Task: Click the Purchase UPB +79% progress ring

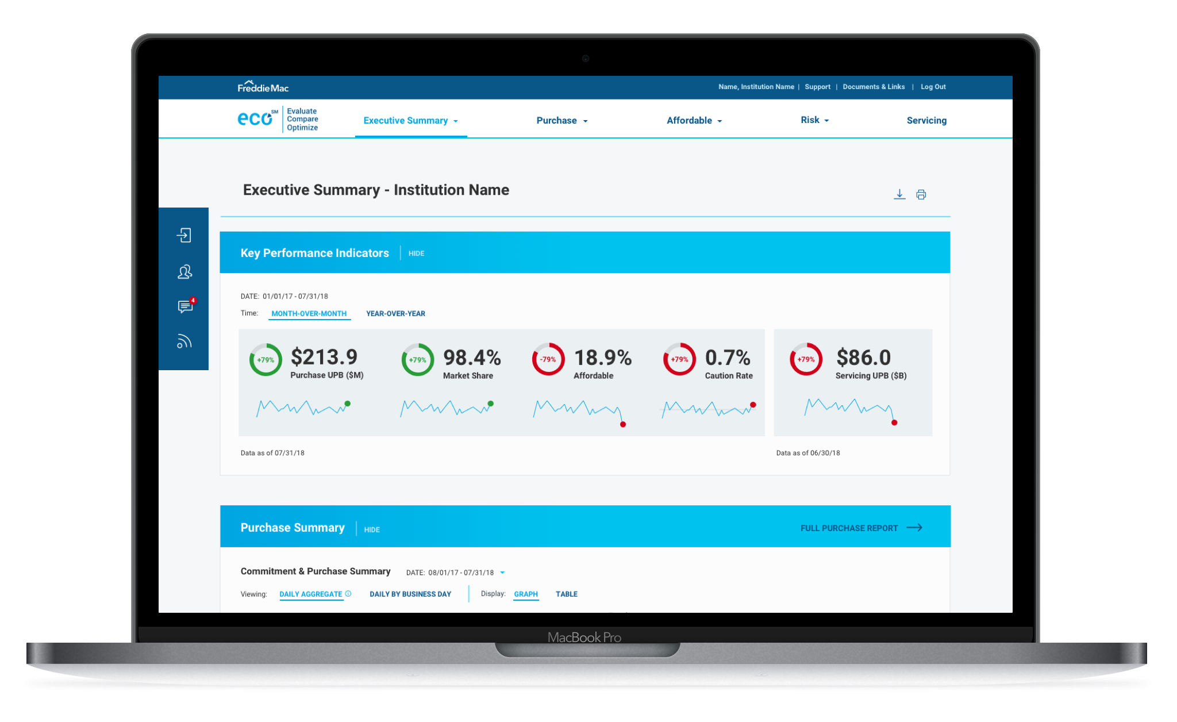Action: point(266,360)
